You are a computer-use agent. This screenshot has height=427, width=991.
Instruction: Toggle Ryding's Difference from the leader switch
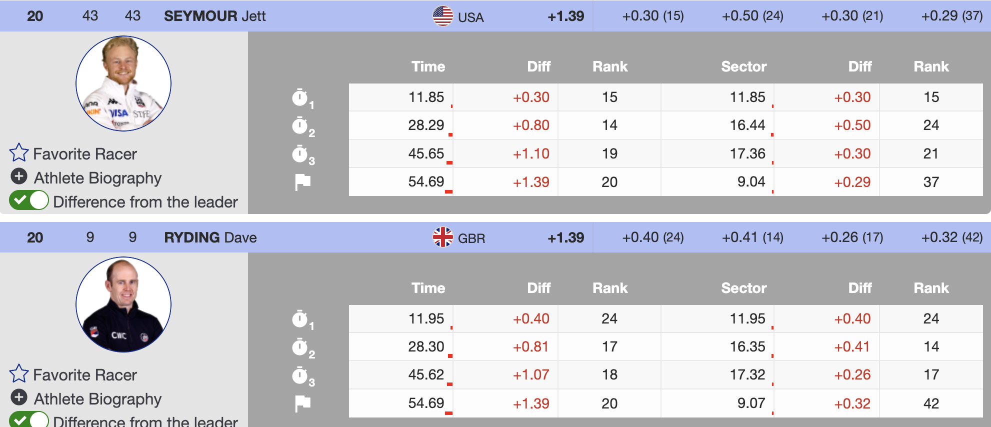(29, 420)
